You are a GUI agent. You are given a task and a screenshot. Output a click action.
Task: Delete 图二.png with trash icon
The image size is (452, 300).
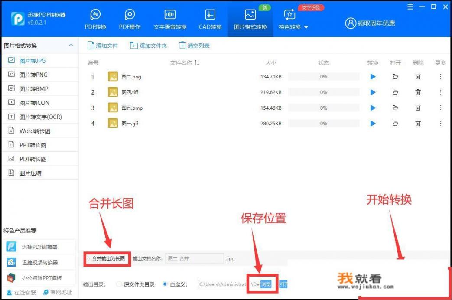click(x=418, y=77)
